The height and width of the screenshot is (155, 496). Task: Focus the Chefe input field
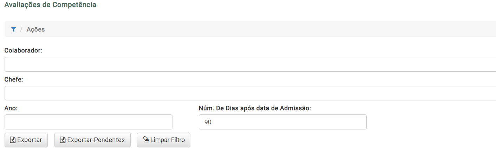(250, 93)
